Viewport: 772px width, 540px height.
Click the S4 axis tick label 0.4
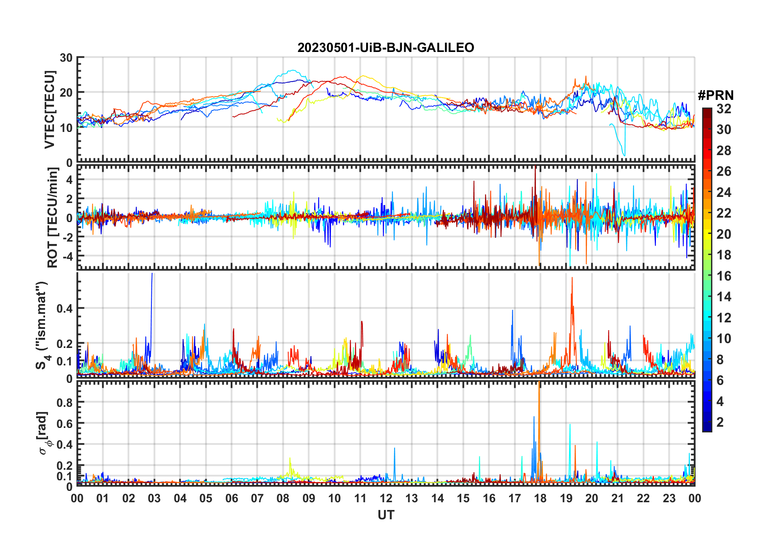65,308
